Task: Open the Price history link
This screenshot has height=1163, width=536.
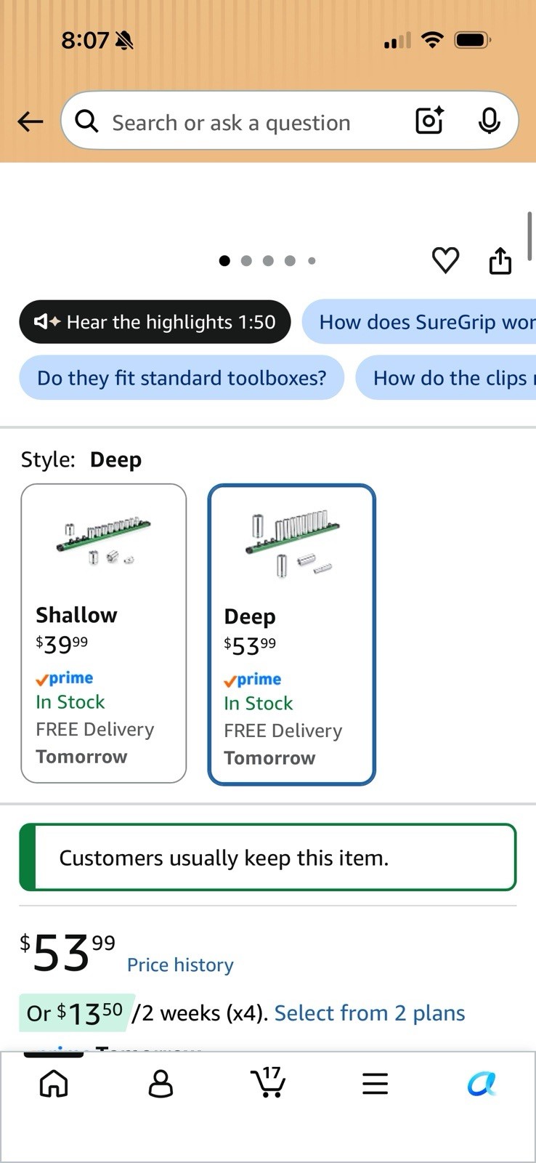Action: (180, 965)
